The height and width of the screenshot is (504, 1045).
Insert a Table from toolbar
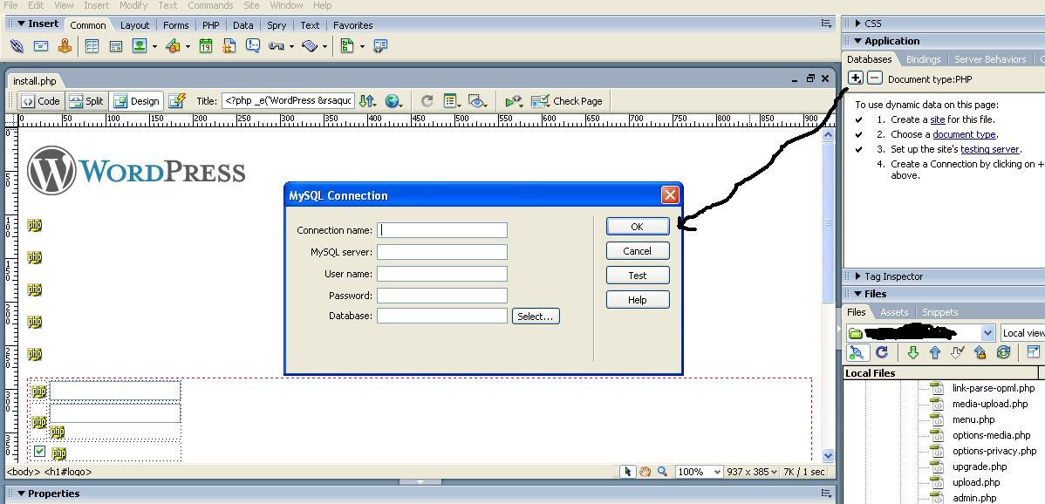(x=92, y=46)
